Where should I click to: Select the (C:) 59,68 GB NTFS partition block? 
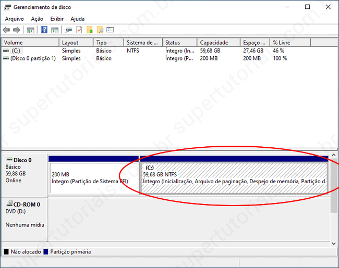coord(234,178)
